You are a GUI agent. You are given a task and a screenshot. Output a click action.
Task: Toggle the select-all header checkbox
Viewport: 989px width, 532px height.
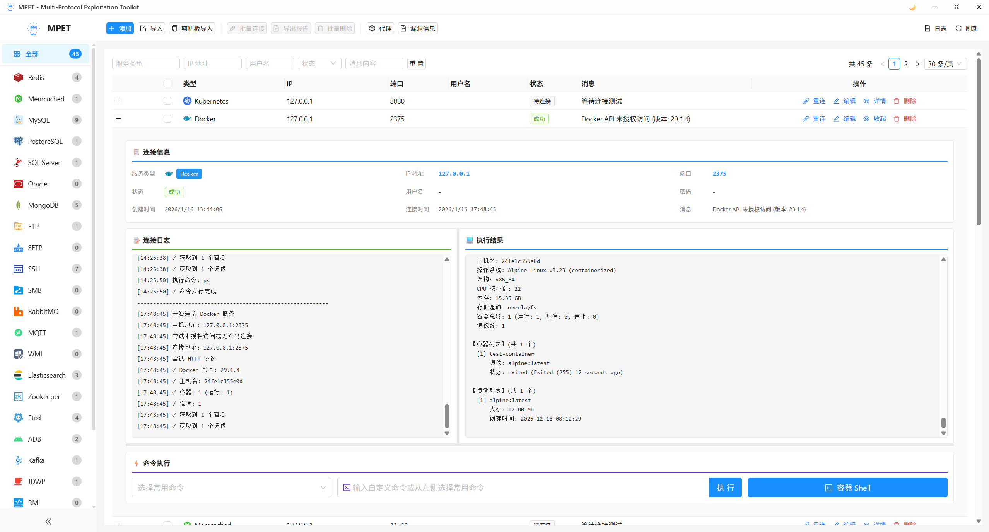tap(167, 84)
